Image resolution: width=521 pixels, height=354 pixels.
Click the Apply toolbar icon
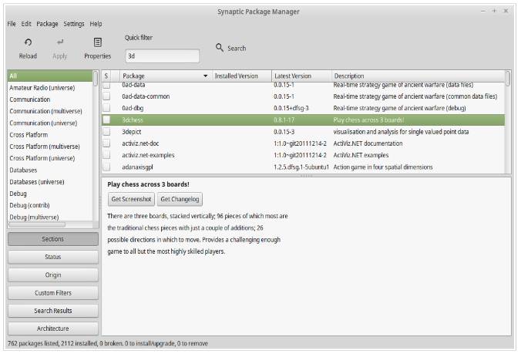59,42
